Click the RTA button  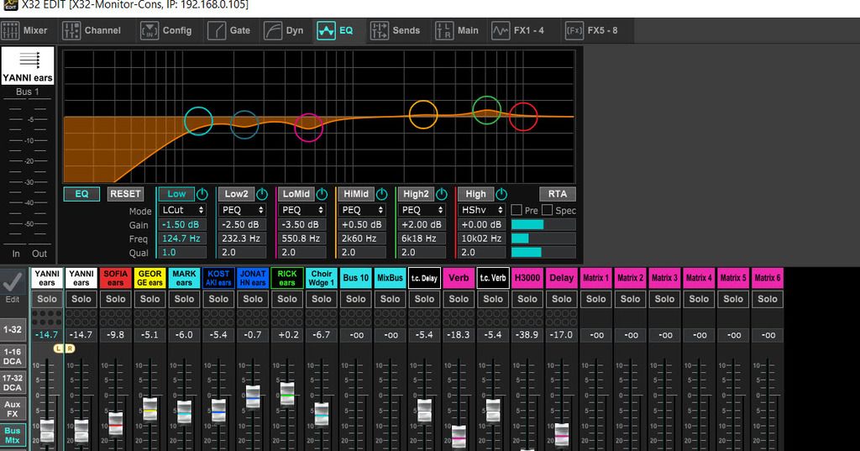pyautogui.click(x=558, y=194)
